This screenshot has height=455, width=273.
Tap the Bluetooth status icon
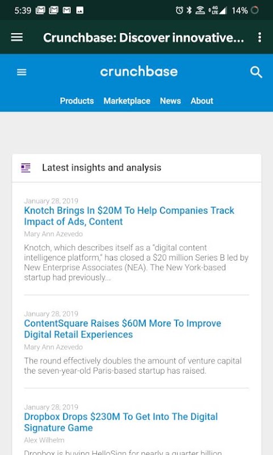[189, 10]
